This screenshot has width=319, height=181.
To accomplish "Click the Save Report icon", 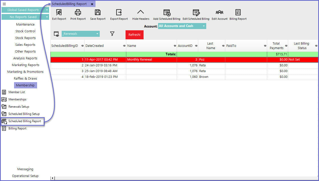I will point(98,13).
